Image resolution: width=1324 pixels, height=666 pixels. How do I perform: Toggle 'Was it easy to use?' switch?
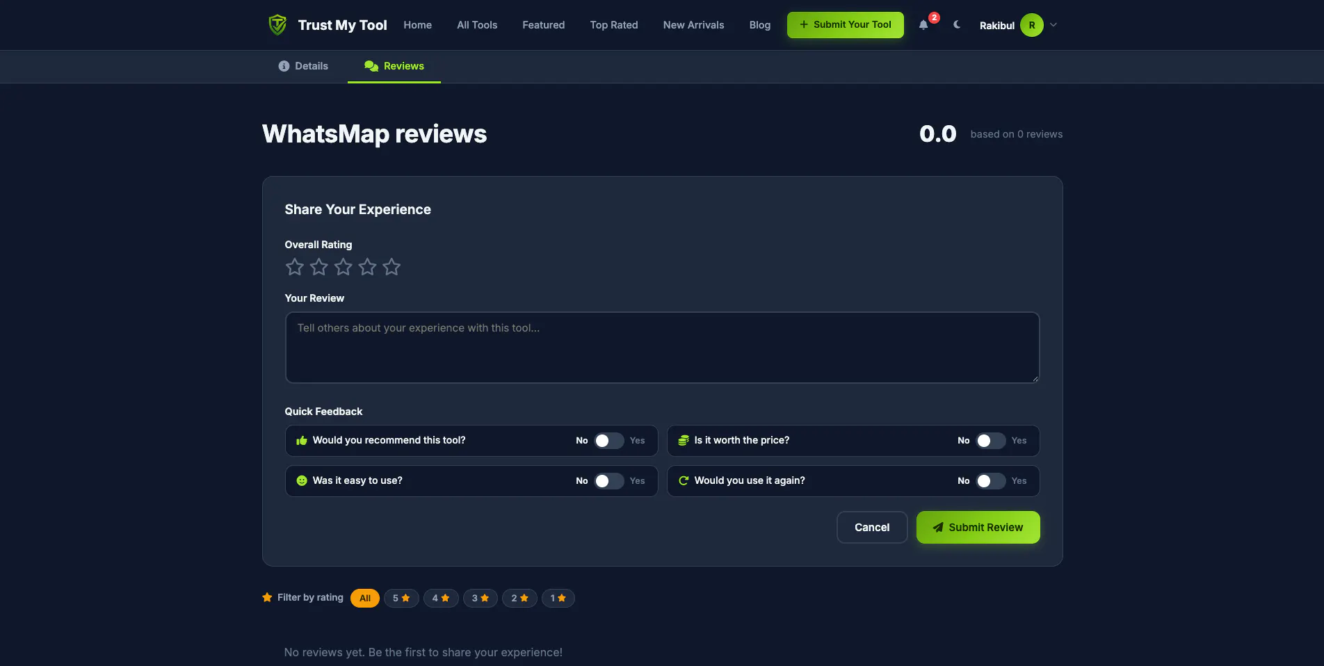(x=609, y=481)
